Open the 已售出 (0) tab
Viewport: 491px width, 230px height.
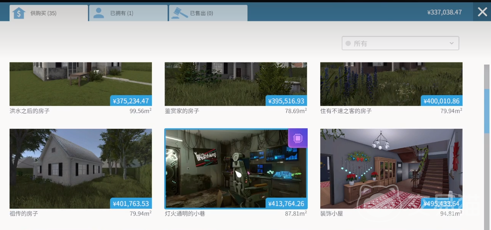click(208, 13)
